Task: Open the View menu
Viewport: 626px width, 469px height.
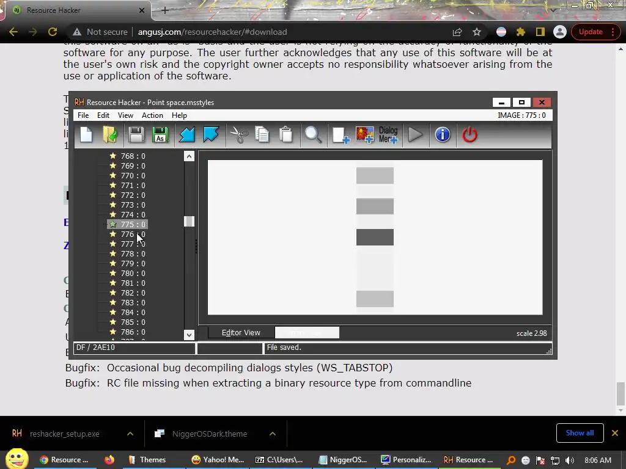Action: point(125,115)
